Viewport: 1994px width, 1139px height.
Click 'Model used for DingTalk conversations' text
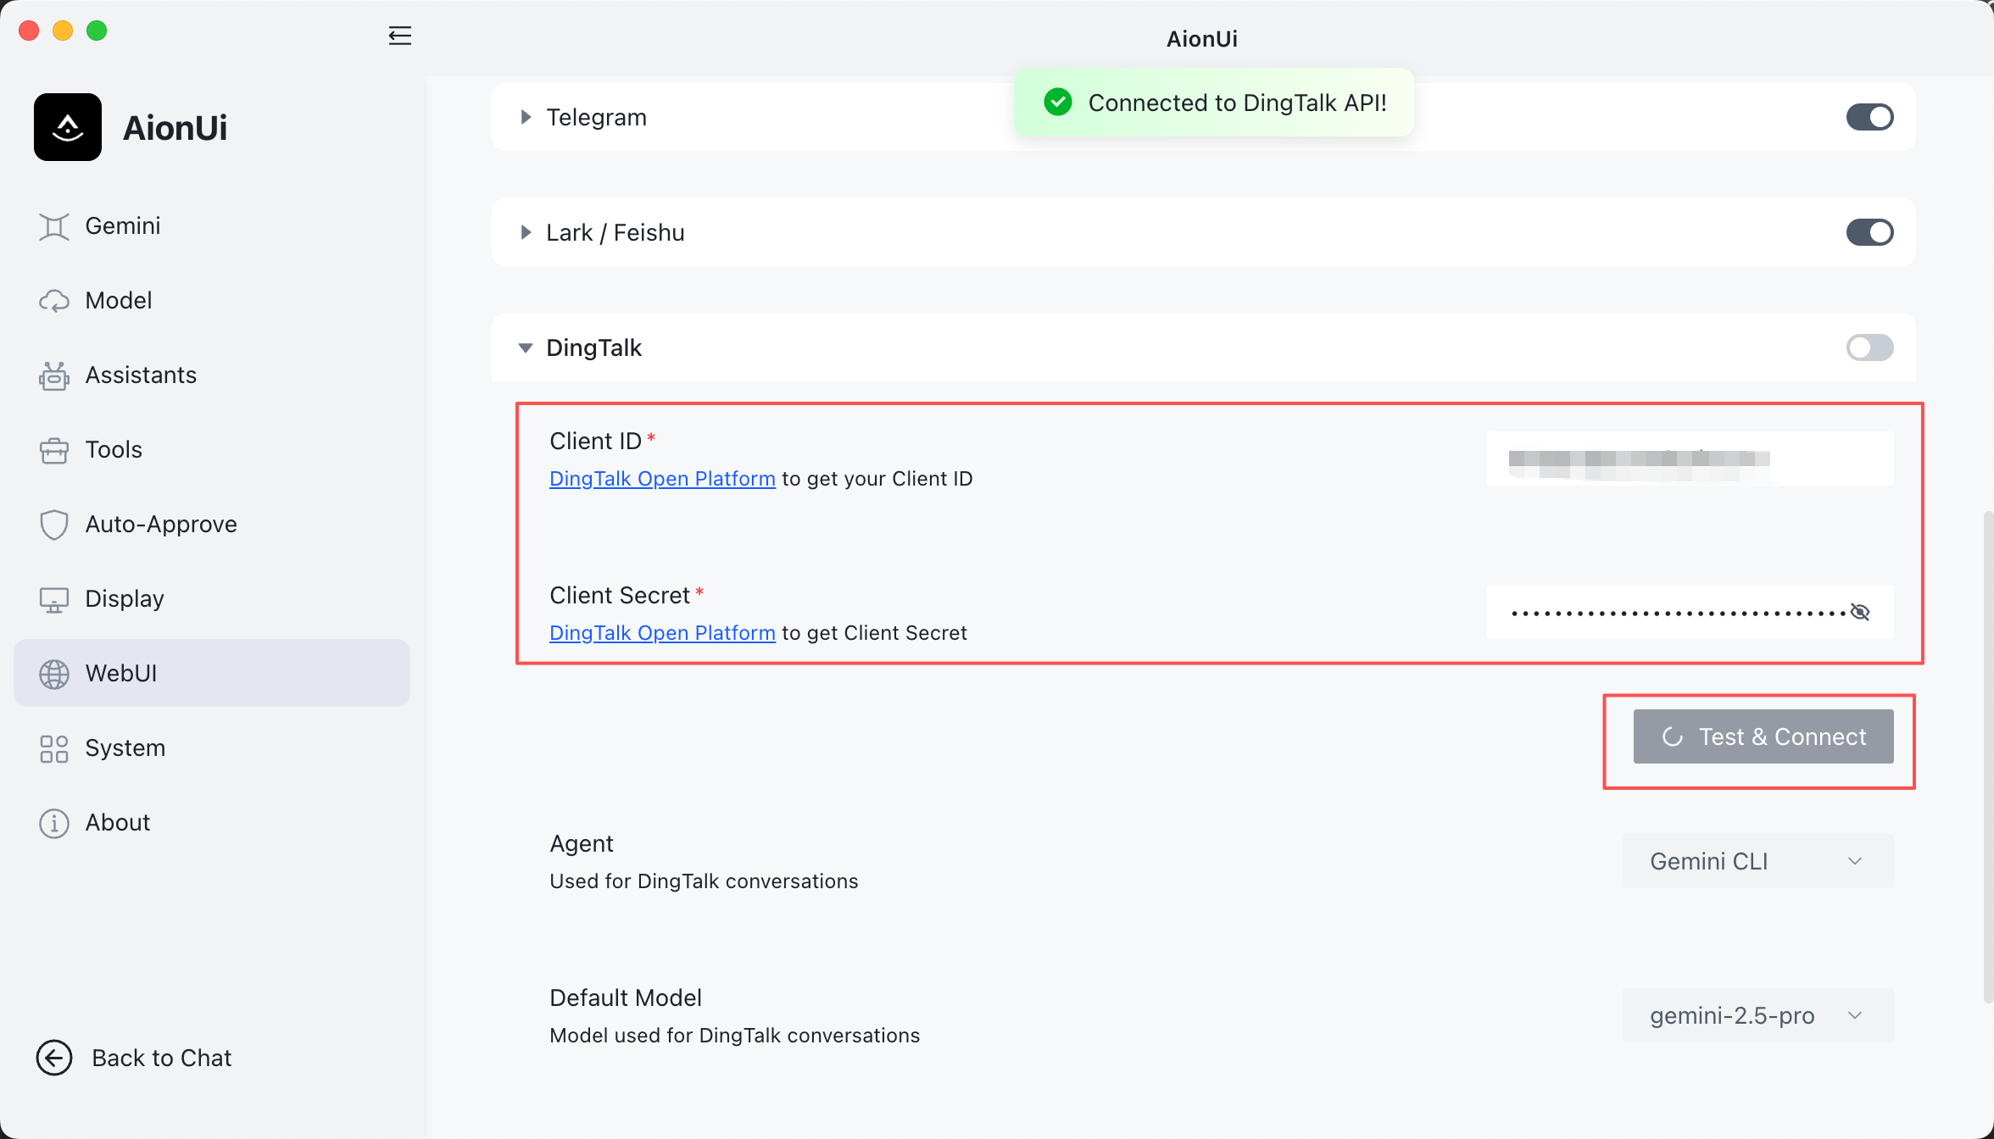(x=734, y=1036)
